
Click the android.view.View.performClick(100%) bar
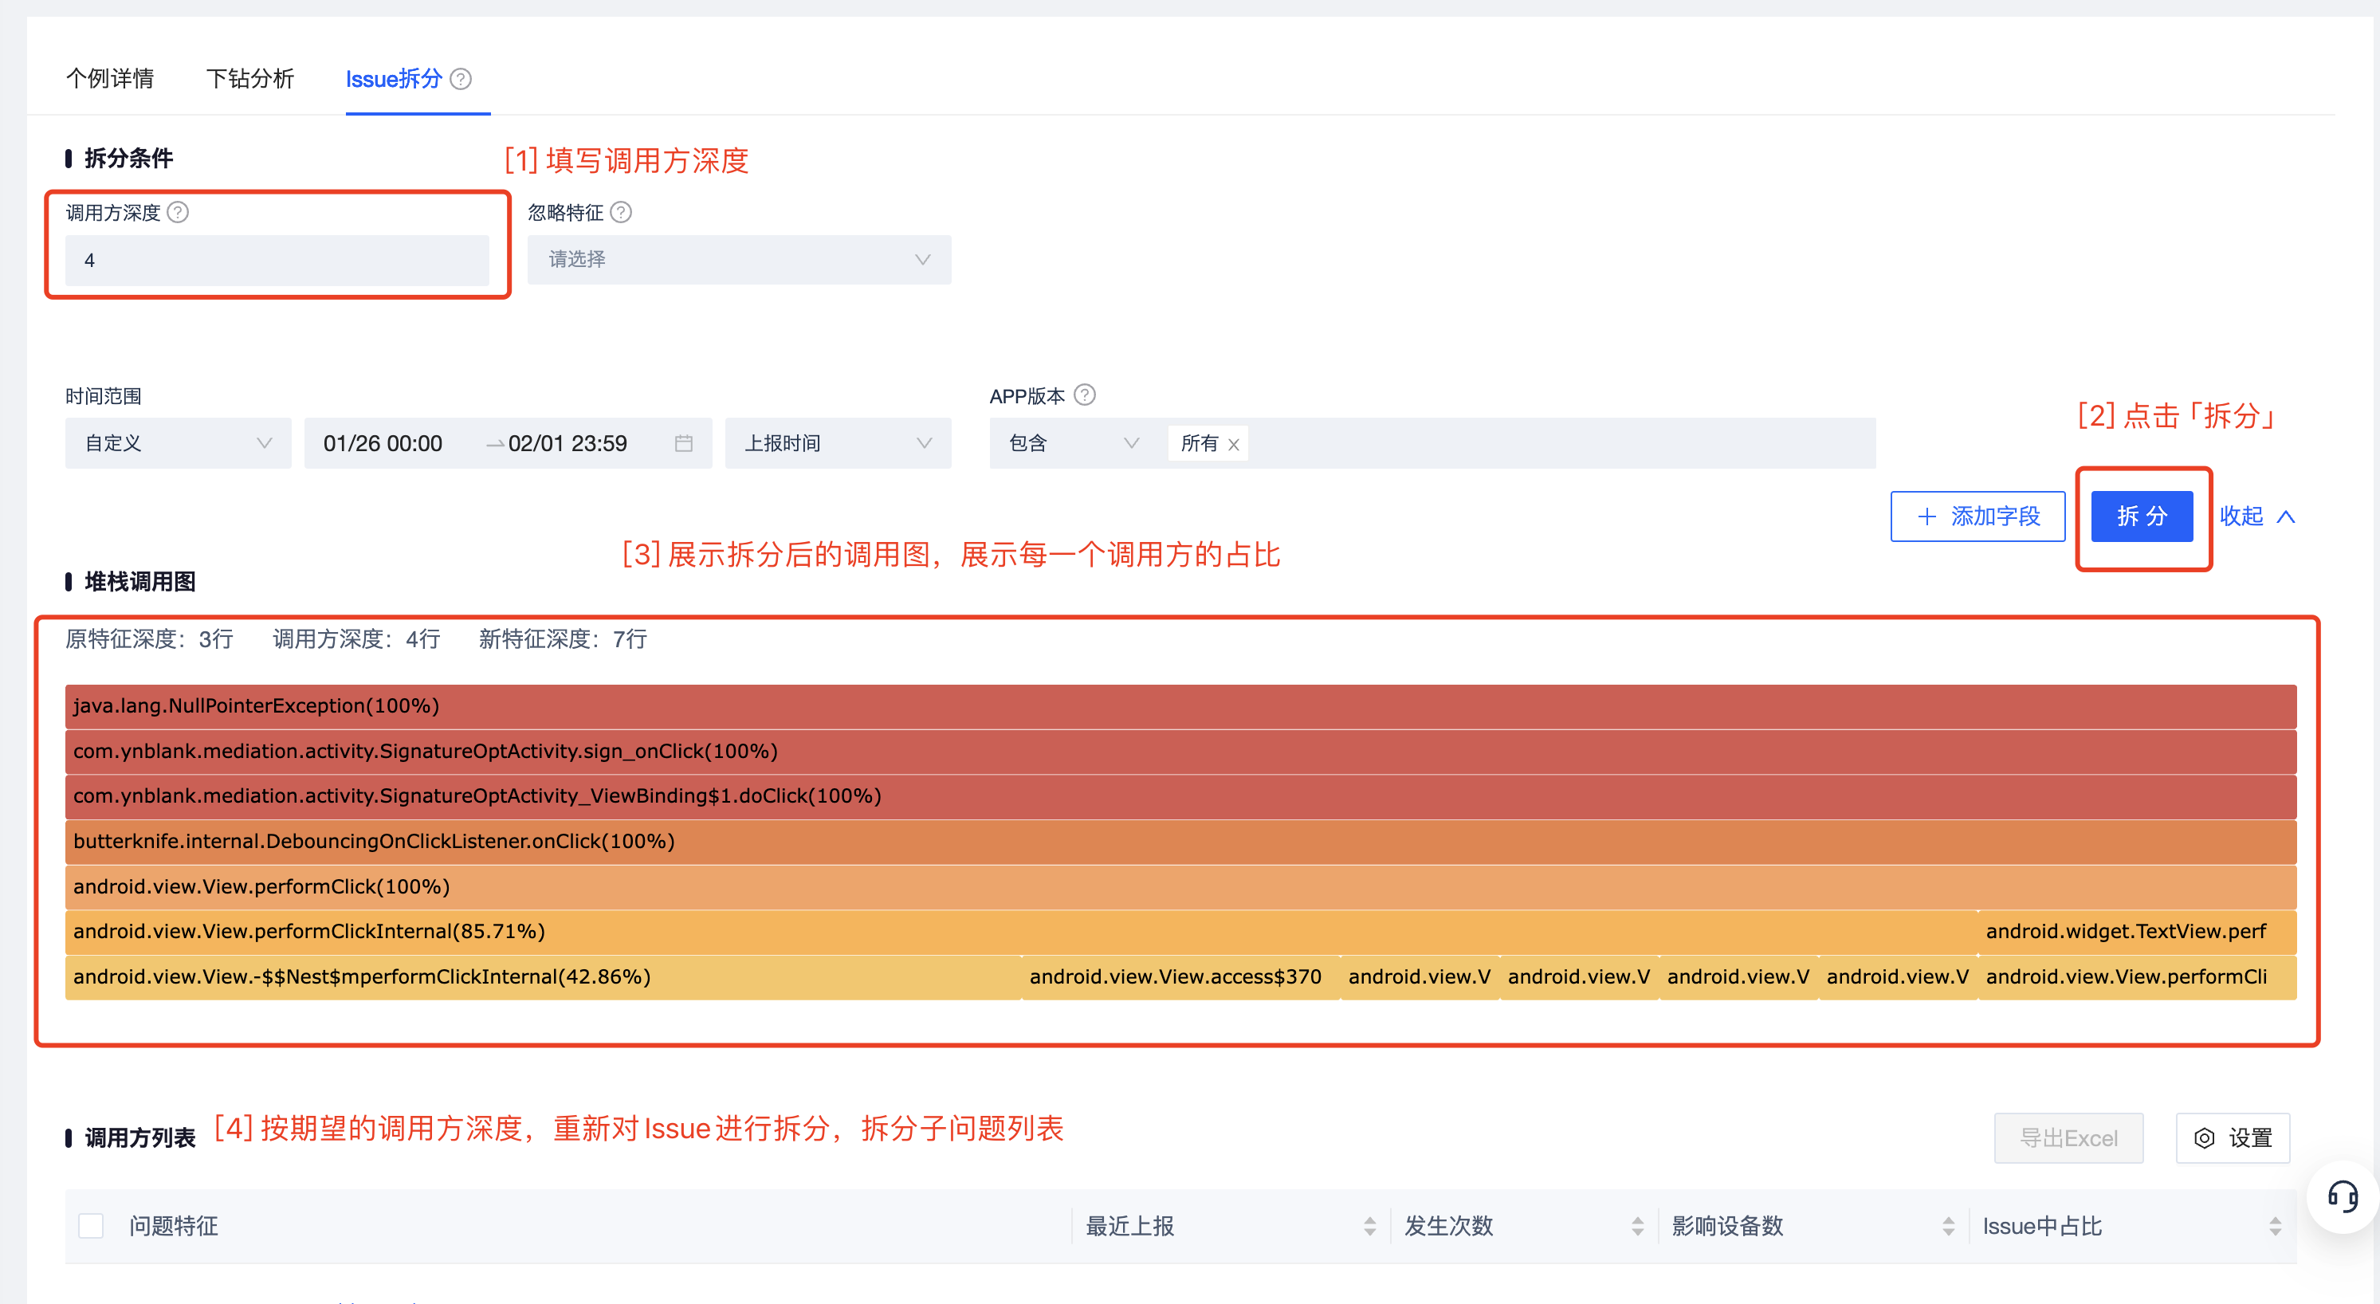(x=1180, y=887)
